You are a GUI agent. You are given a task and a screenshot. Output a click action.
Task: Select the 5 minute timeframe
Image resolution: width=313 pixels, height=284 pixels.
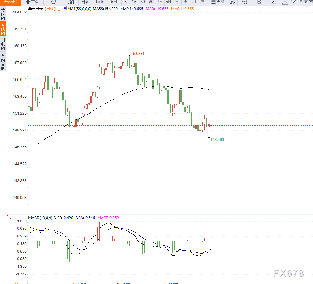pos(125,2)
